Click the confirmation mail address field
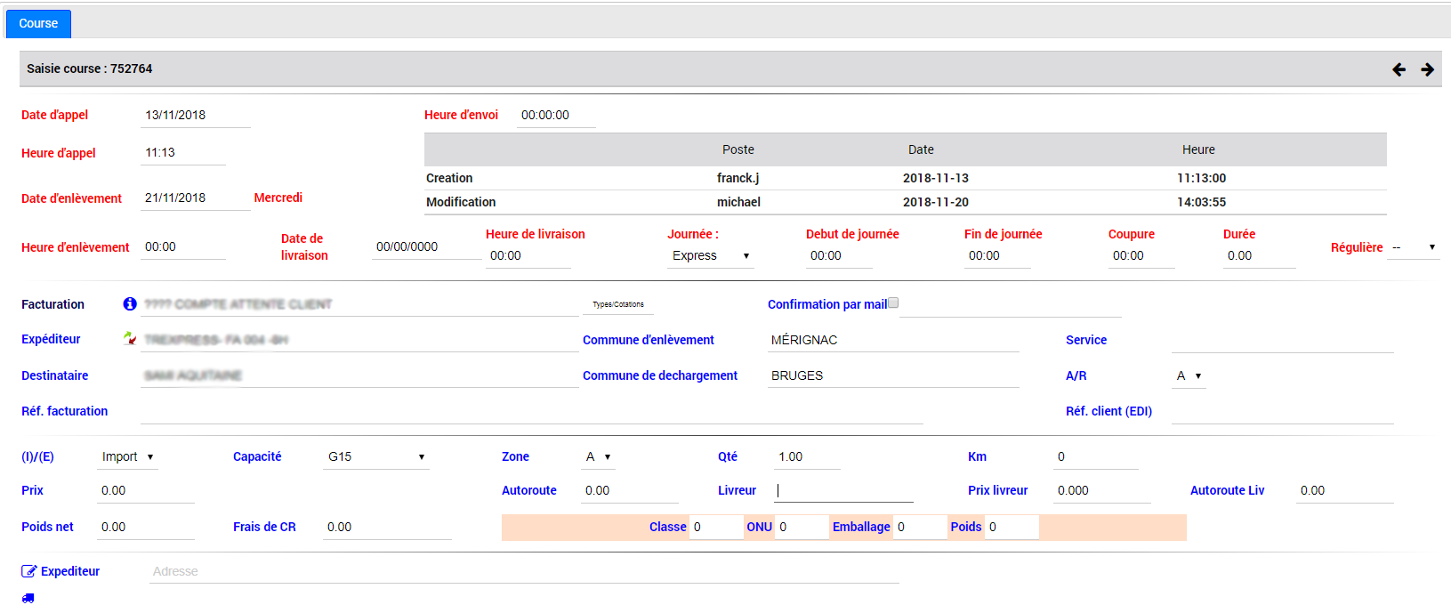The height and width of the screenshot is (613, 1451). pos(1011,305)
